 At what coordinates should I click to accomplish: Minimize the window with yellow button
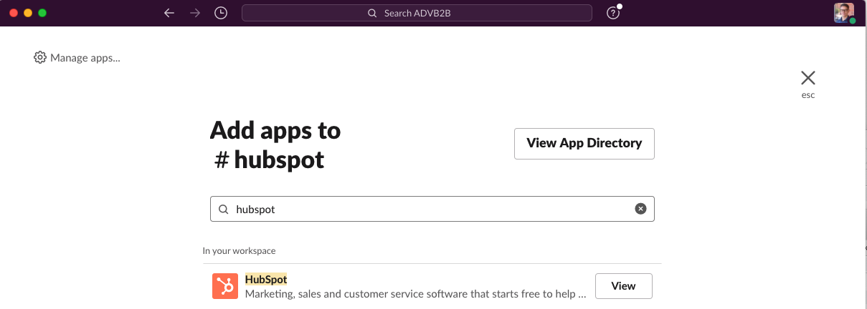28,13
